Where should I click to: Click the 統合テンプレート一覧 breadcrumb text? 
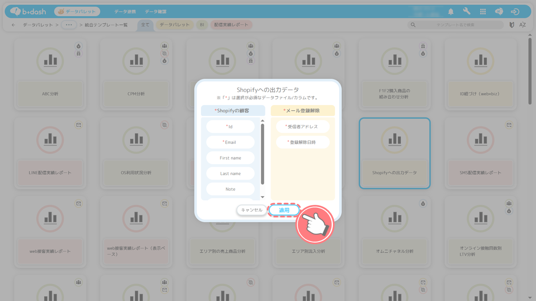[x=106, y=25]
